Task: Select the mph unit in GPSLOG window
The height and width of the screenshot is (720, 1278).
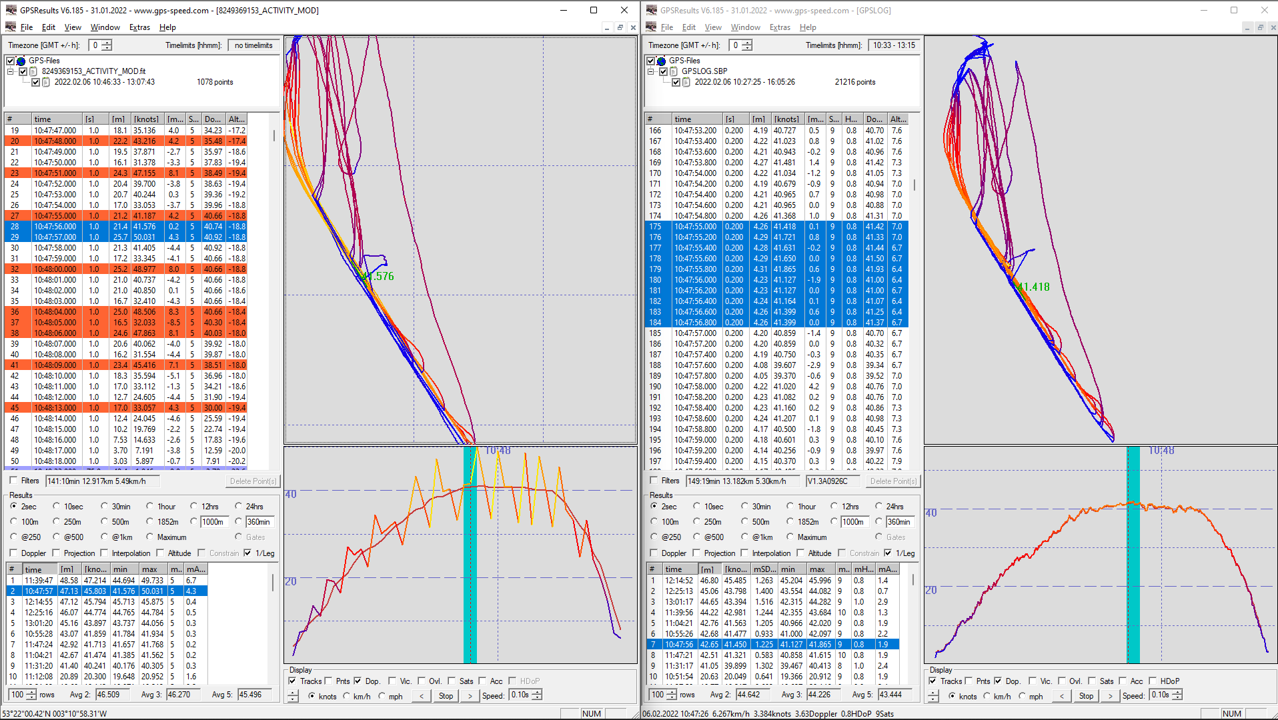Action: 1022,697
